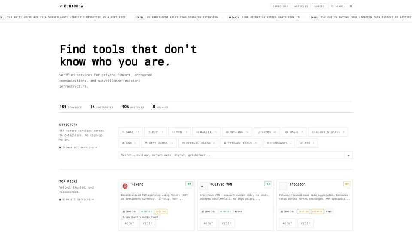Submit search with the arrow button

348,155
